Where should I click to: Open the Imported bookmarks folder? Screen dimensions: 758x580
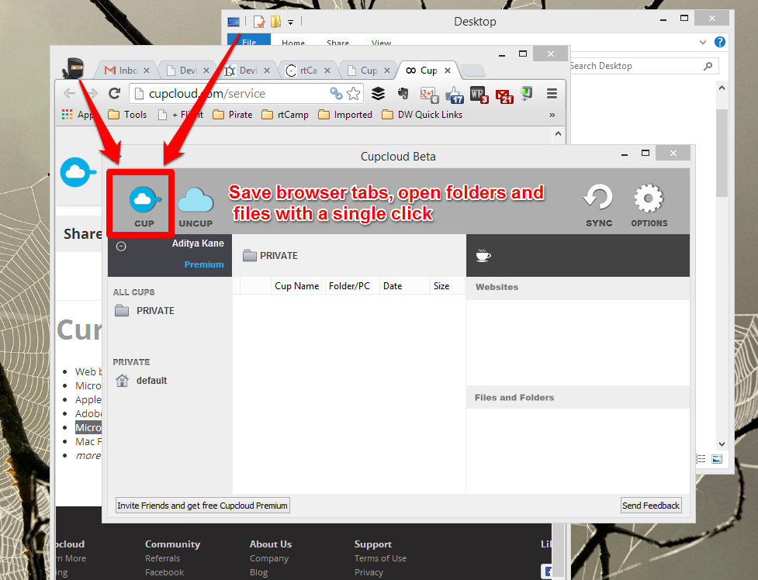[x=345, y=115]
